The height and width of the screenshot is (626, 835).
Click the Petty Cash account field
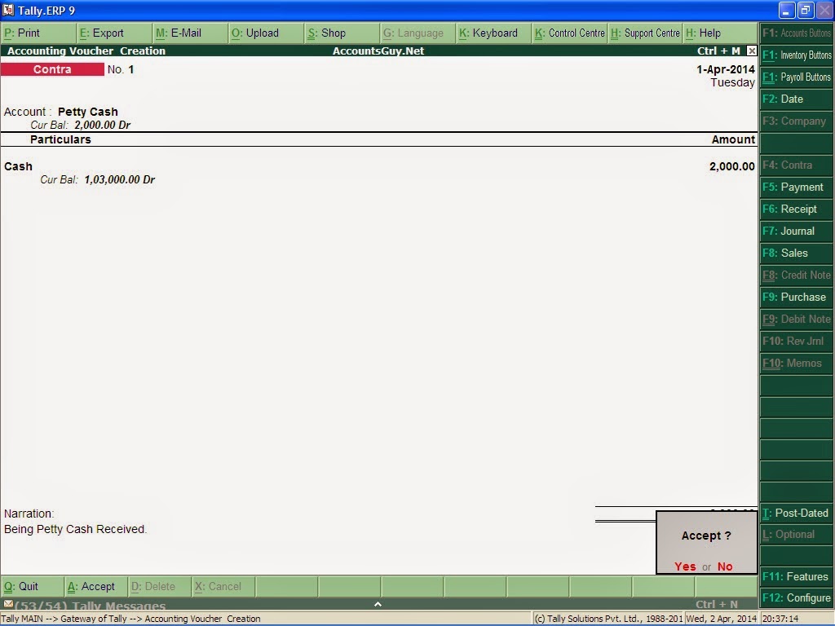(88, 112)
